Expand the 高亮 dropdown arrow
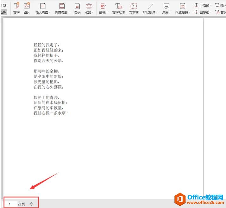This screenshot has width=226, height=208. click(x=107, y=12)
